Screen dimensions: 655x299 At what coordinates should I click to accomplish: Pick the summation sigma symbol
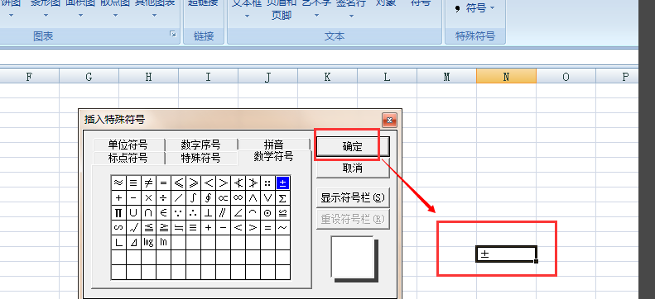click(x=282, y=197)
